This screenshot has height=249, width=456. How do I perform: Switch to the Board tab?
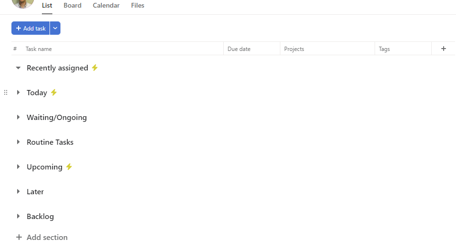(x=72, y=6)
